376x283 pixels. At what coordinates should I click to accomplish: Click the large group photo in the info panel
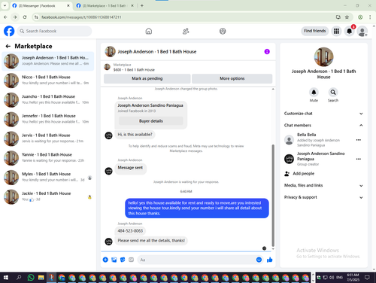point(323,57)
